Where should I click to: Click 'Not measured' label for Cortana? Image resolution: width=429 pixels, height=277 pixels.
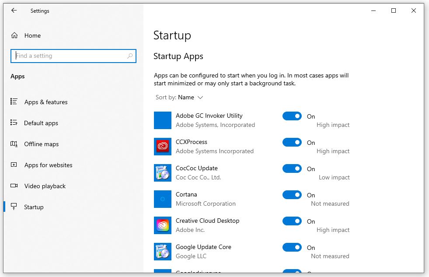(330, 203)
